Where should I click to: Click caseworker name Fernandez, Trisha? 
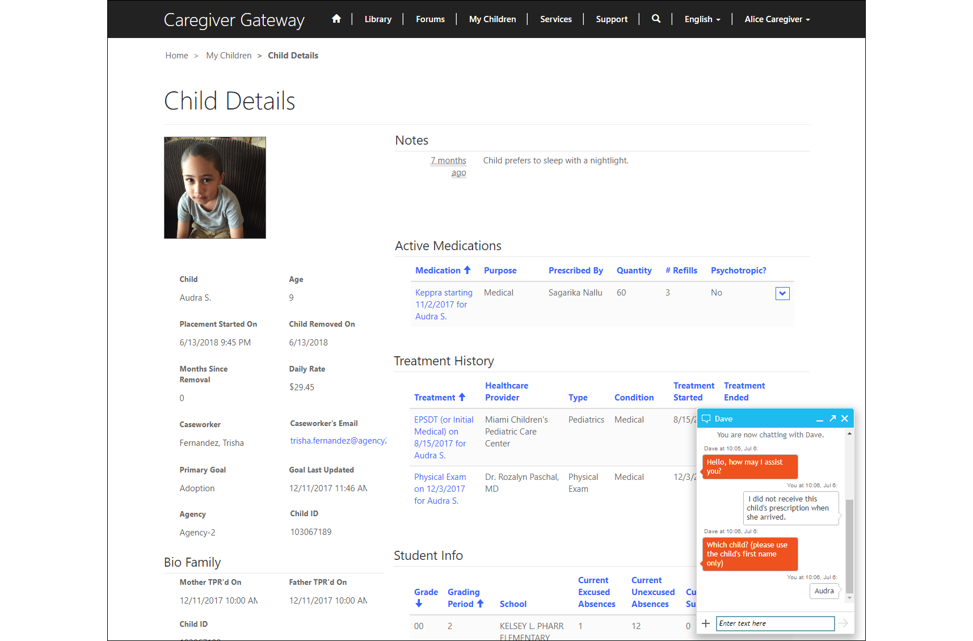(x=212, y=443)
